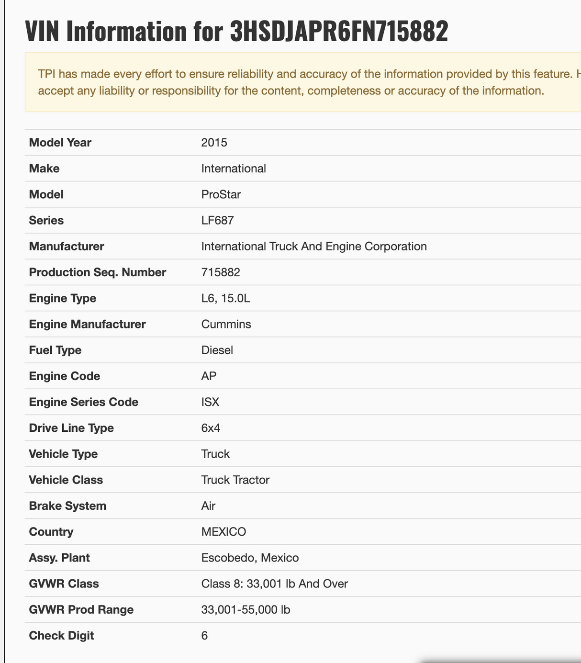This screenshot has height=663, width=581.
Task: Select the Fuel Type value Diesel
Action: [x=217, y=350]
